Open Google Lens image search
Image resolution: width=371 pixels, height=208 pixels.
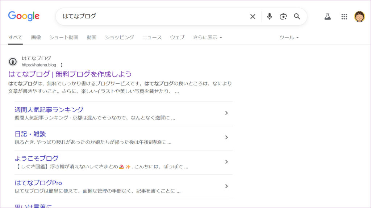(x=283, y=17)
